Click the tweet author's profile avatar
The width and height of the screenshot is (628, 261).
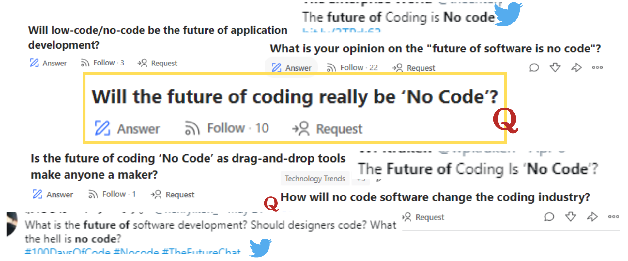(12, 224)
